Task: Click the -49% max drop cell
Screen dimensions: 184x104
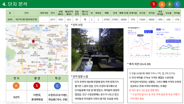Action: coord(160,20)
